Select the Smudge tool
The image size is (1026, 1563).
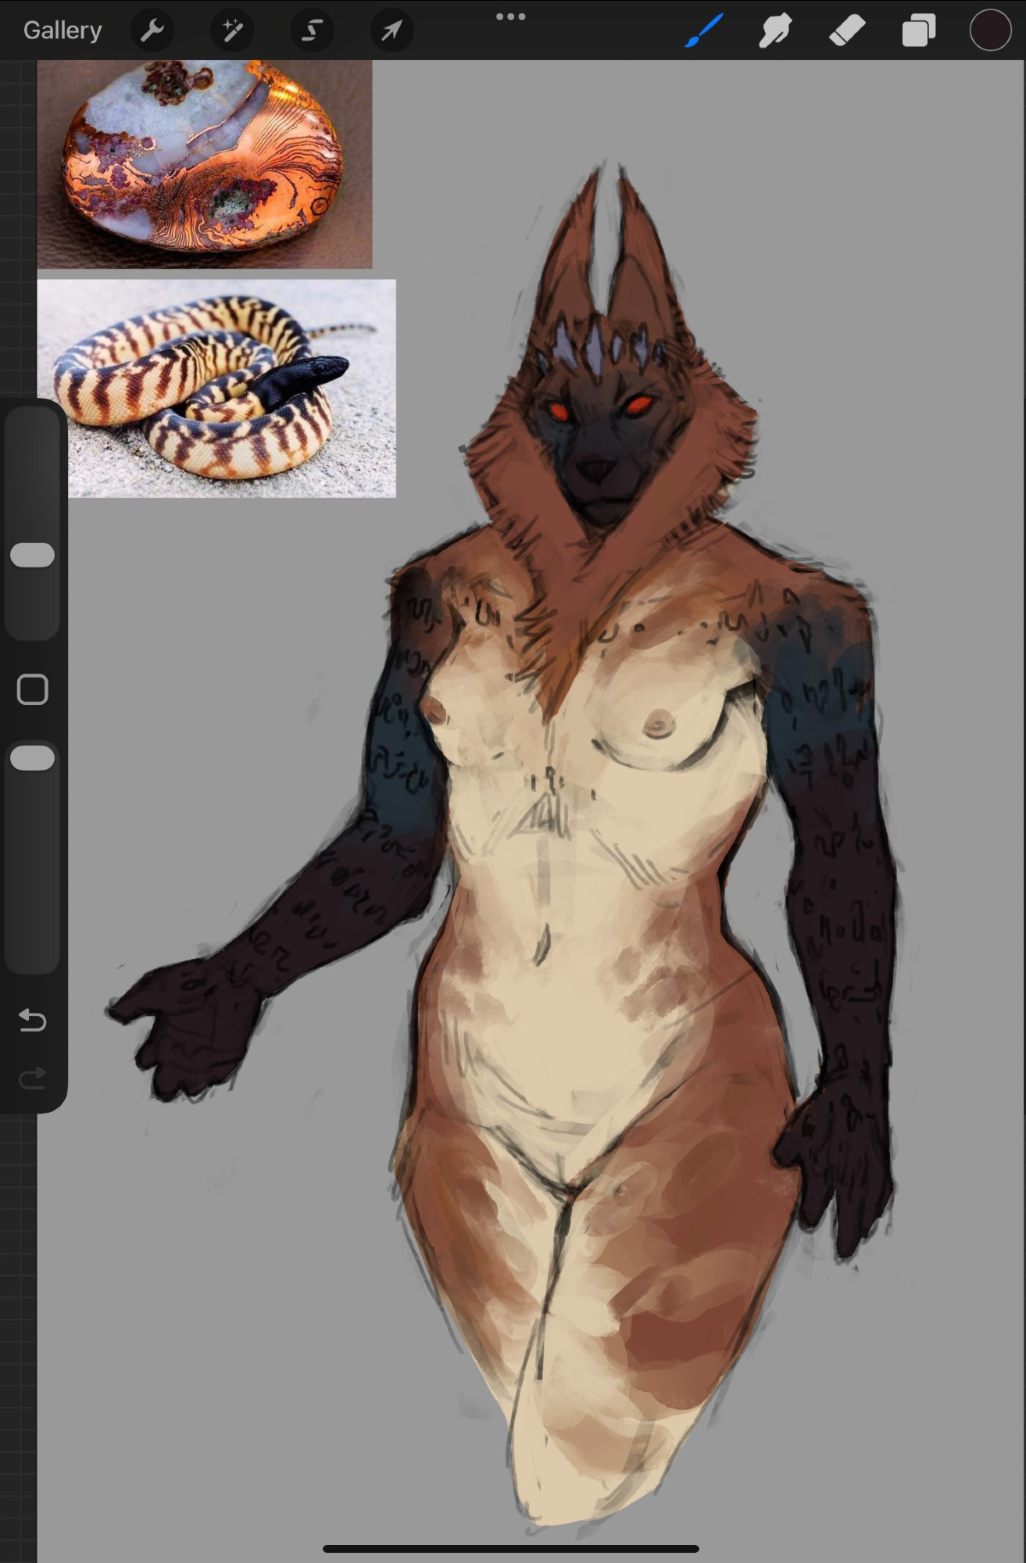(774, 30)
